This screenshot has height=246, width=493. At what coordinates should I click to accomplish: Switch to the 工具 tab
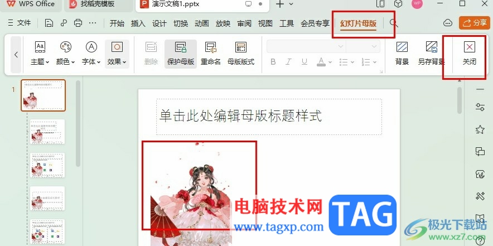[x=287, y=23]
